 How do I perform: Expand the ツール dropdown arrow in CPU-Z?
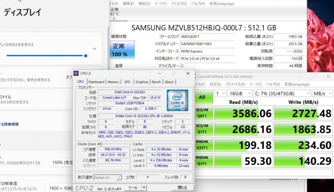click(144, 188)
